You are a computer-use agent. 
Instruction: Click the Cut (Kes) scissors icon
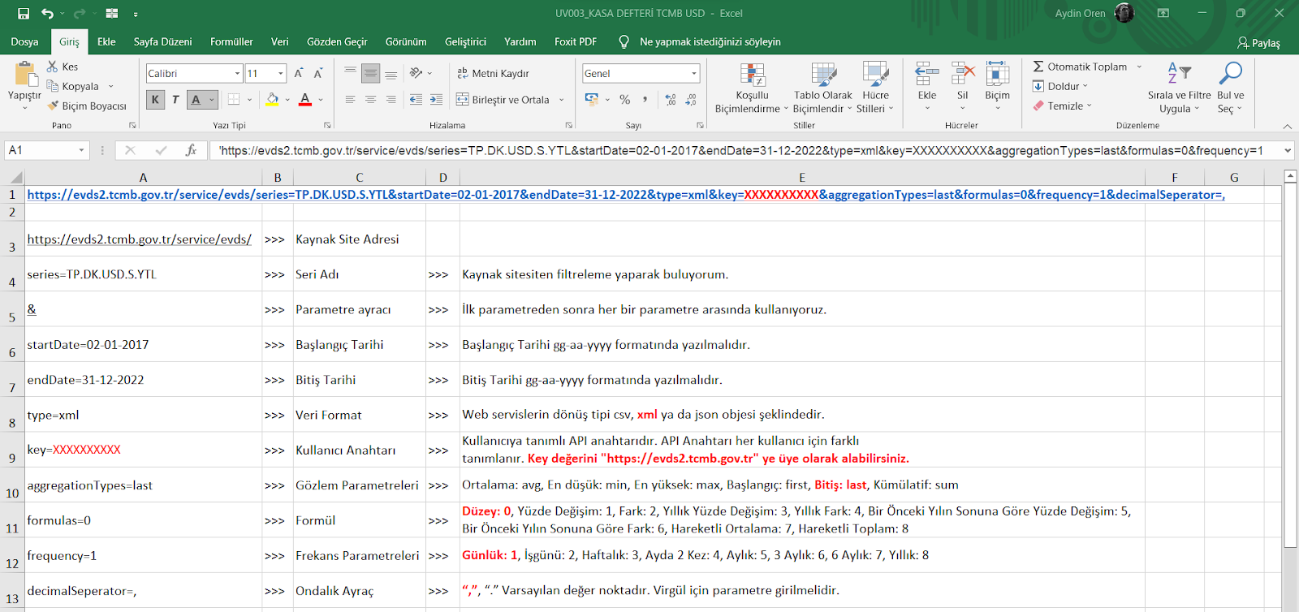tap(53, 67)
